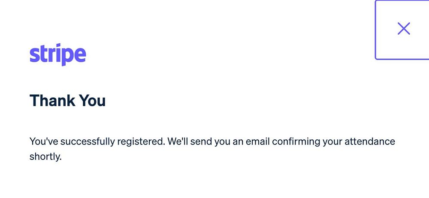Image resolution: width=429 pixels, height=198 pixels.
Task: Close the registration confirmation dialog
Action: pyautogui.click(x=403, y=29)
